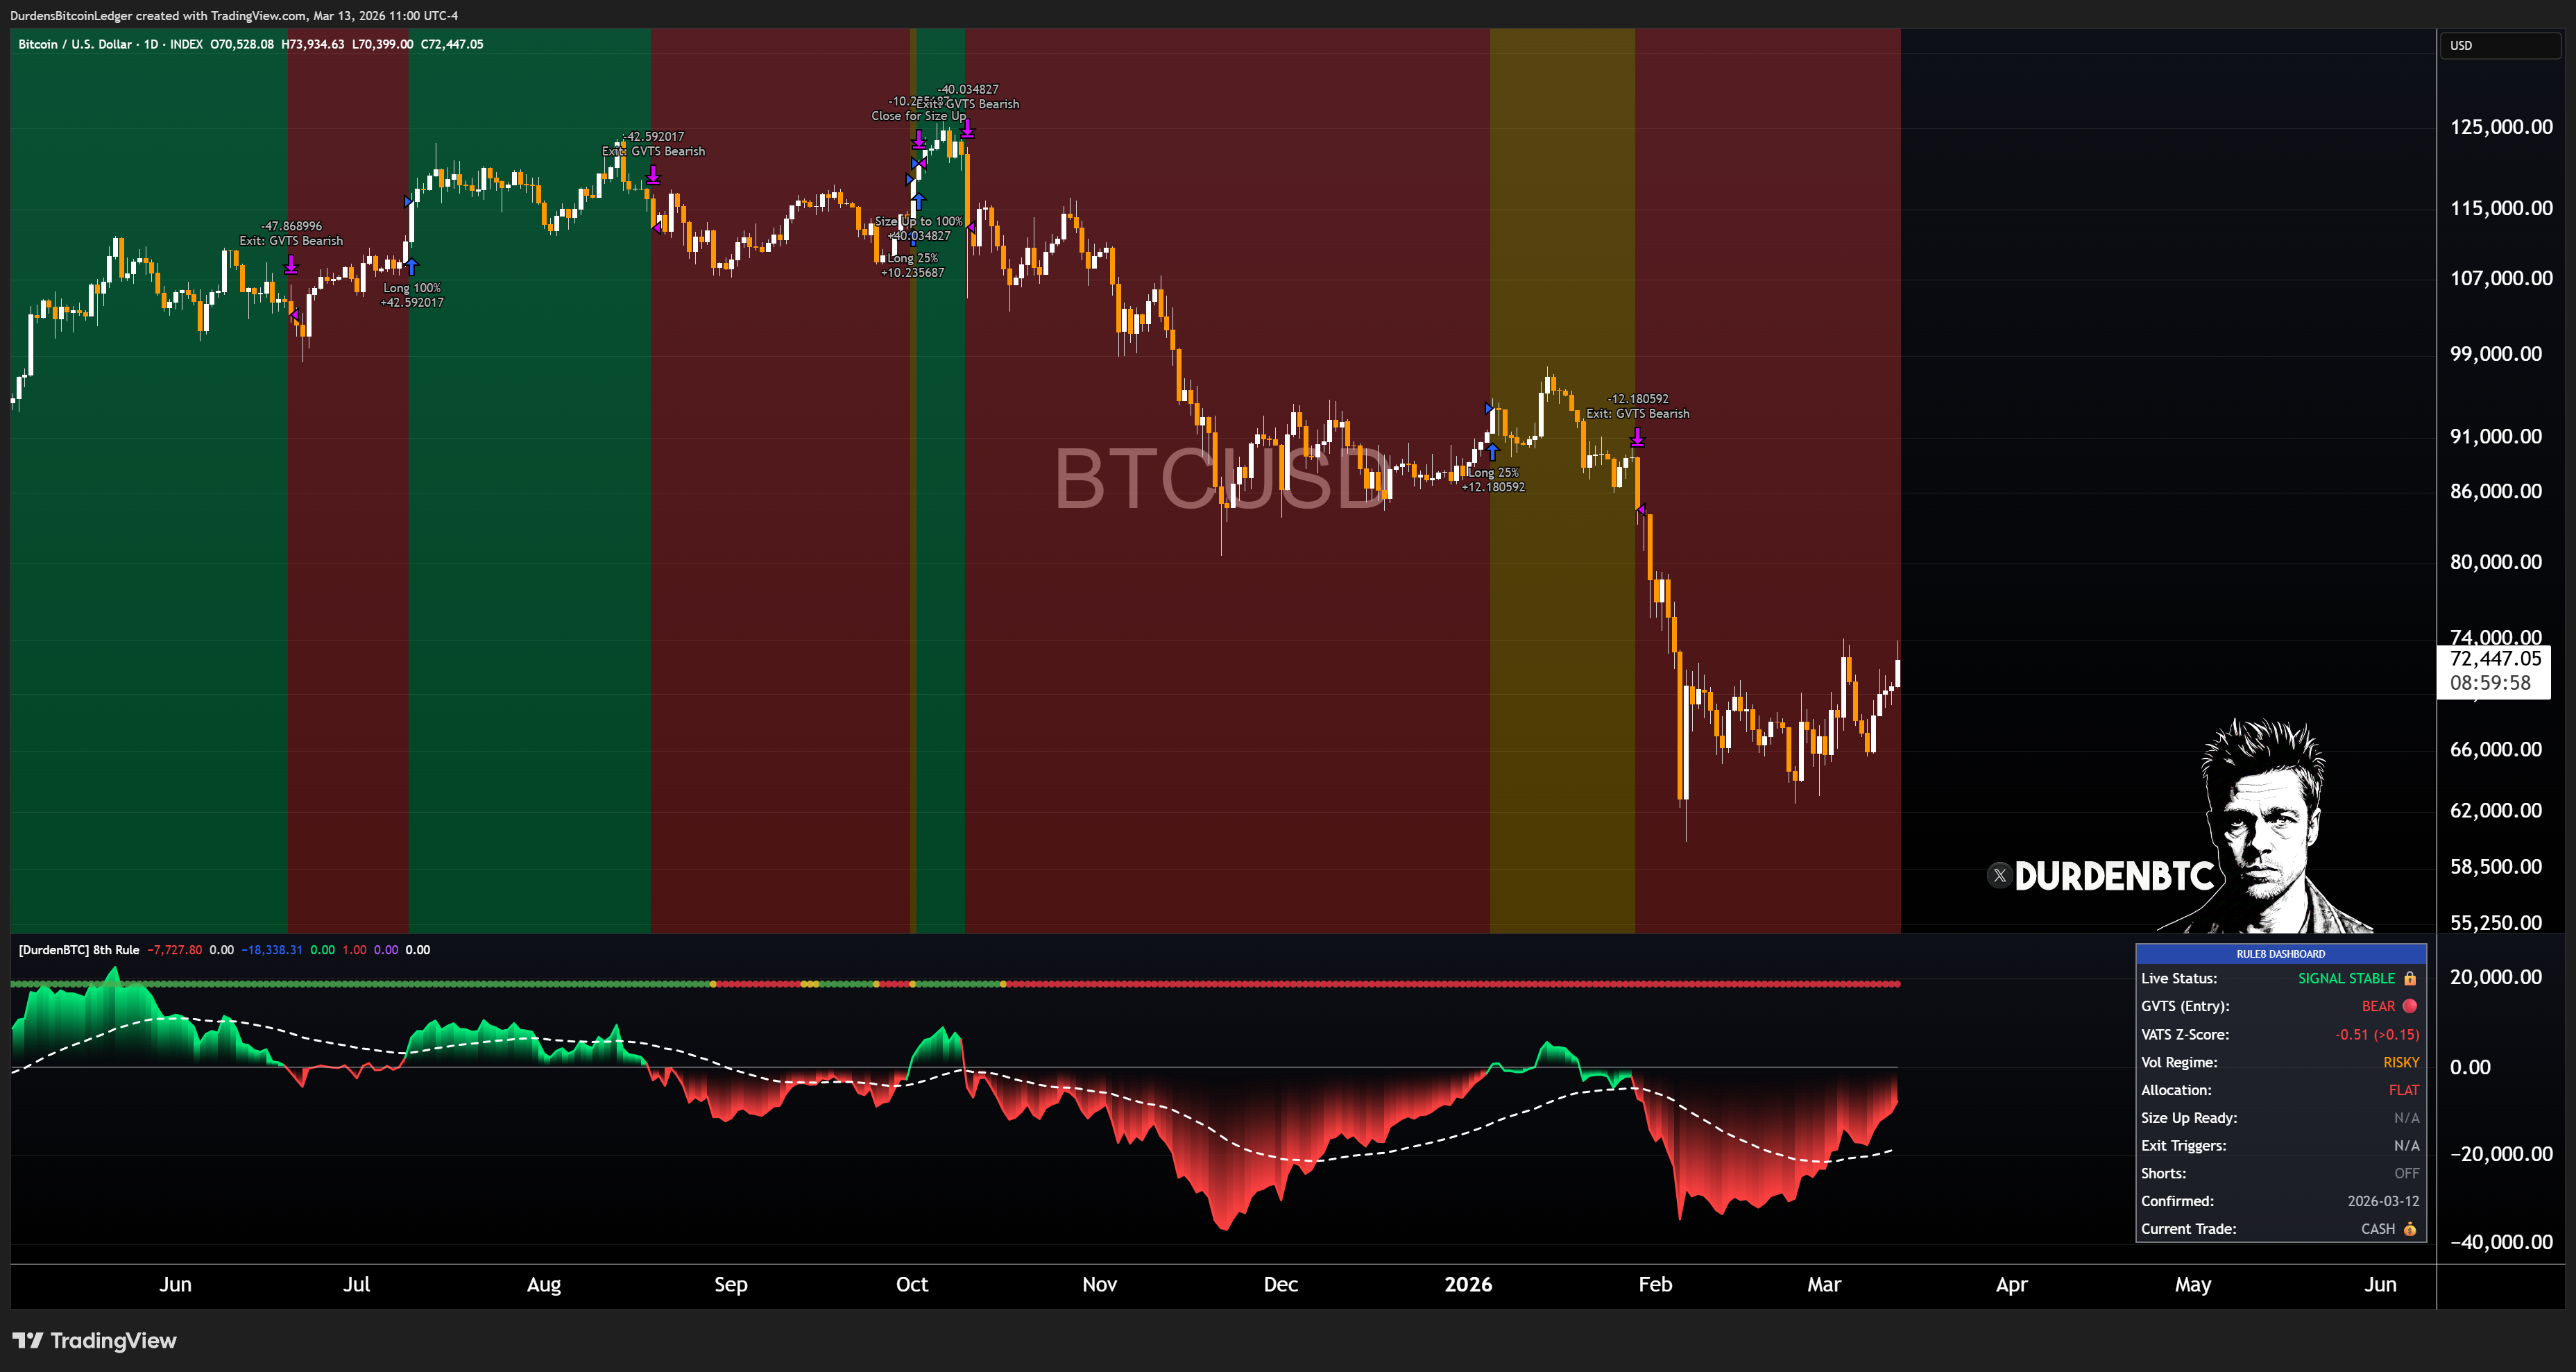The height and width of the screenshot is (1372, 2576).
Task: Click the blue arrow above Long 25% +12.180592
Action: pos(1493,451)
